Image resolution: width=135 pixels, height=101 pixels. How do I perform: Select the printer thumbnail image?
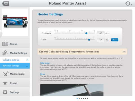[15, 22]
